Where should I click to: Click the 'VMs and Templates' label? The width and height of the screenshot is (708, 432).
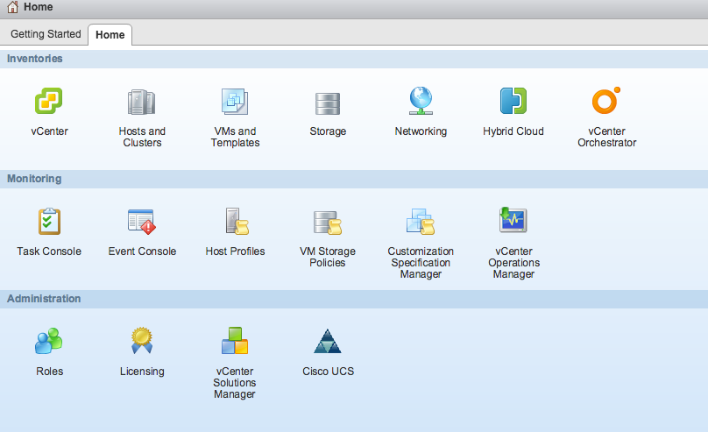click(235, 137)
